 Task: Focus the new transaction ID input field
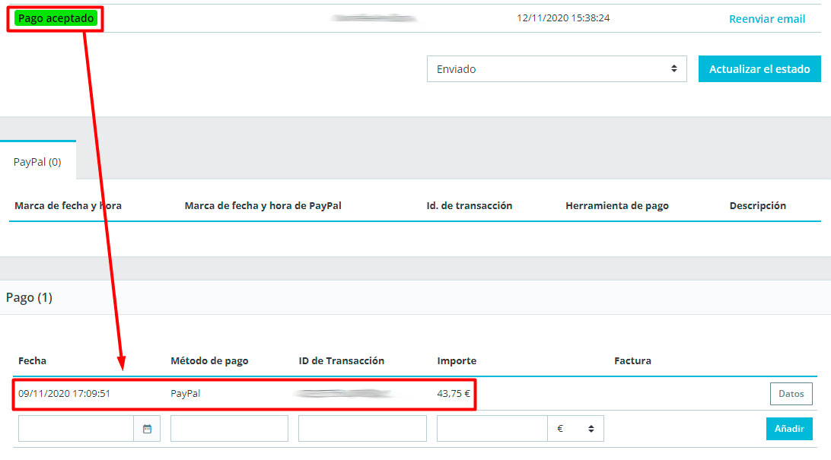click(x=362, y=428)
